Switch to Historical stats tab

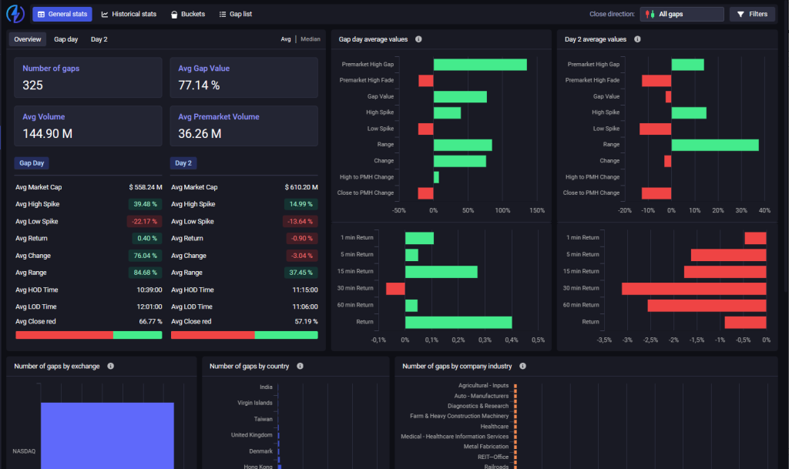[x=129, y=14]
